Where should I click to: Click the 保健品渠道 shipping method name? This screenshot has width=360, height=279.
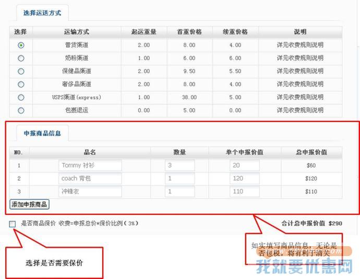pos(77,71)
